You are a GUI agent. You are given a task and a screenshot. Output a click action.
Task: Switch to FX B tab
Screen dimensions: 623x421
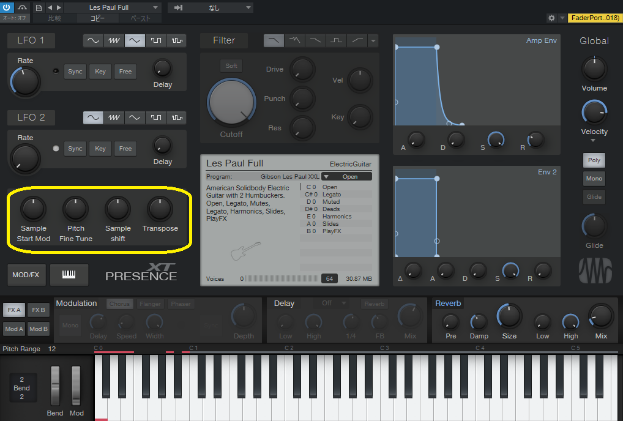coord(39,310)
